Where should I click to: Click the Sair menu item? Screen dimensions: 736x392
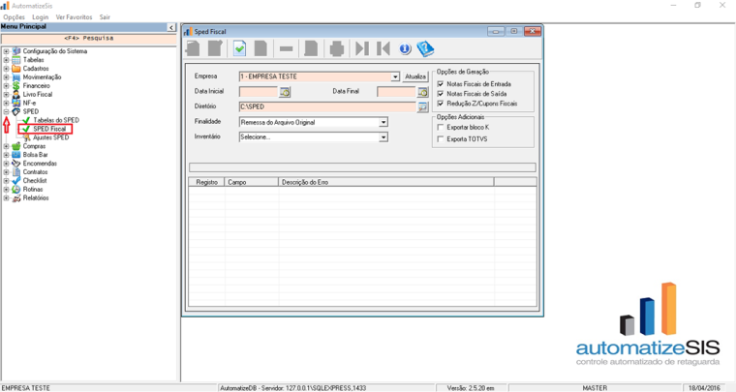click(105, 16)
